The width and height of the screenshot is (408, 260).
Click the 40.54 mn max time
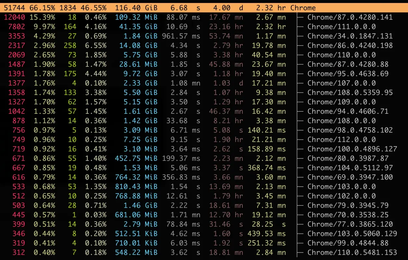tap(269, 55)
